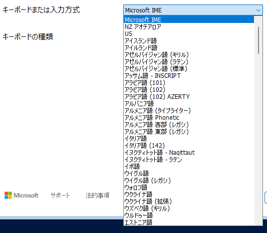Pick アイスランド語 from the list
Image resolution: width=267 pixels, height=233 pixels.
189,41
